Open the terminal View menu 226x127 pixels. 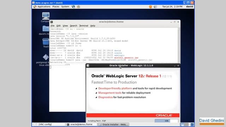65,26
